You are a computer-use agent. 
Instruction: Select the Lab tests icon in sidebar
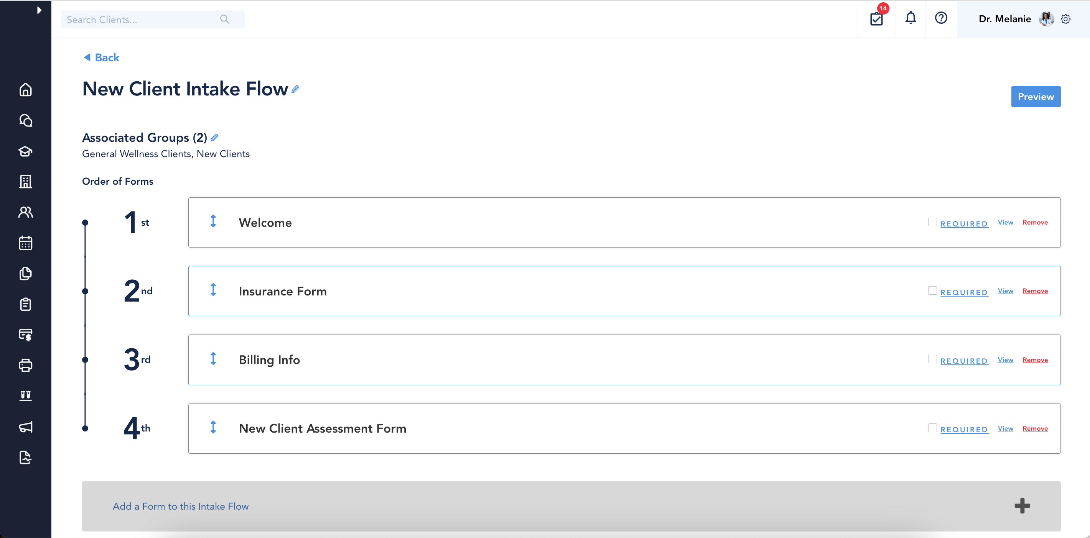pyautogui.click(x=25, y=395)
